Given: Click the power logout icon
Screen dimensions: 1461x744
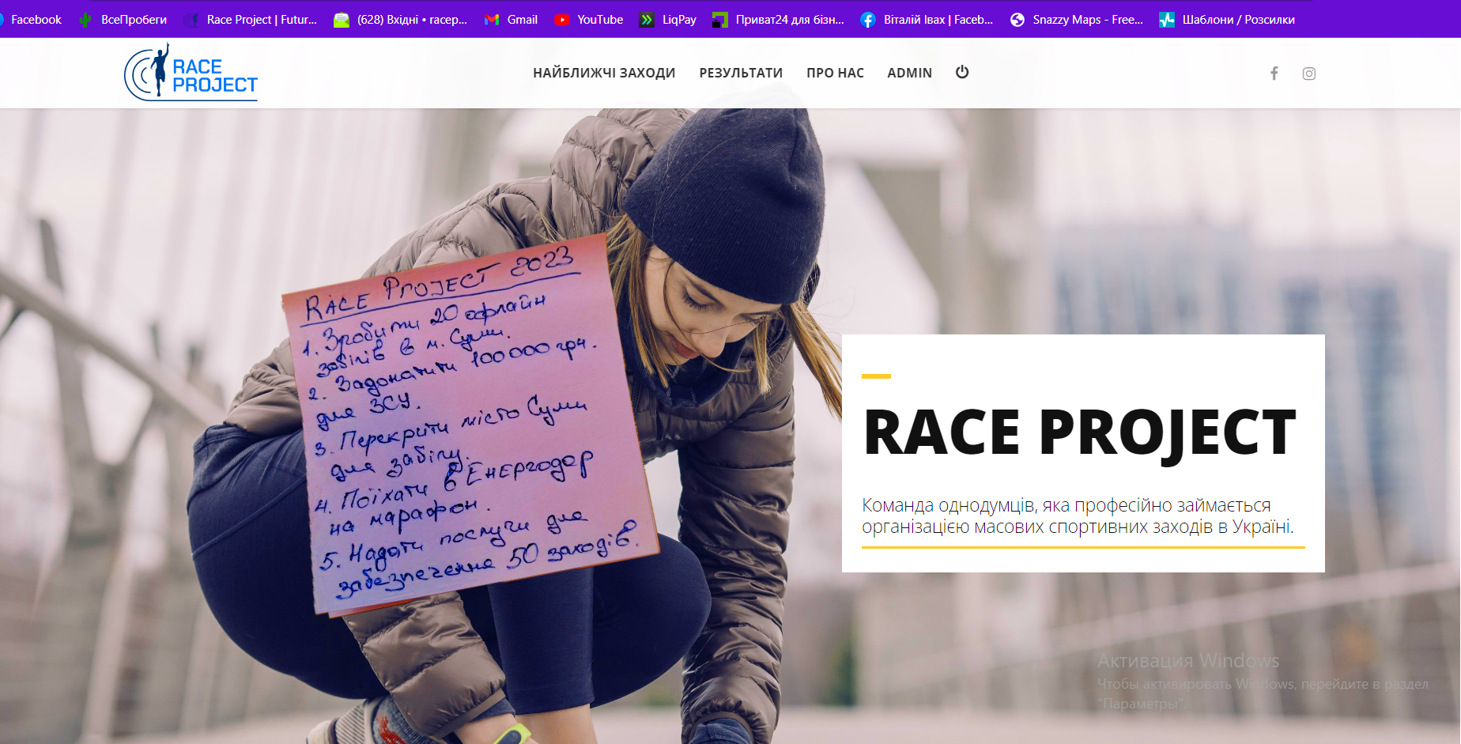Looking at the screenshot, I should (x=961, y=72).
